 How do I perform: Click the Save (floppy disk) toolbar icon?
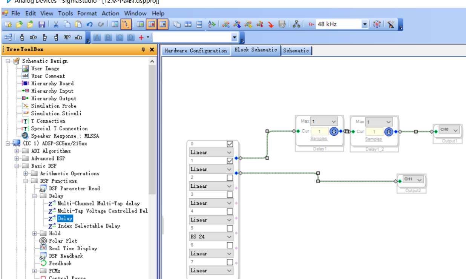click(42, 25)
